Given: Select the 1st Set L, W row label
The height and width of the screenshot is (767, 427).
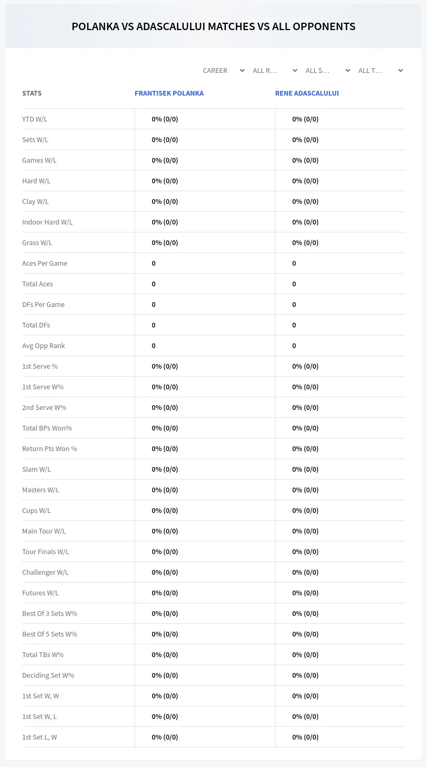Looking at the screenshot, I should pyautogui.click(x=40, y=737).
